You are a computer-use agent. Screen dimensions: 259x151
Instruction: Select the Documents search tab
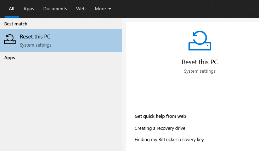[55, 9]
